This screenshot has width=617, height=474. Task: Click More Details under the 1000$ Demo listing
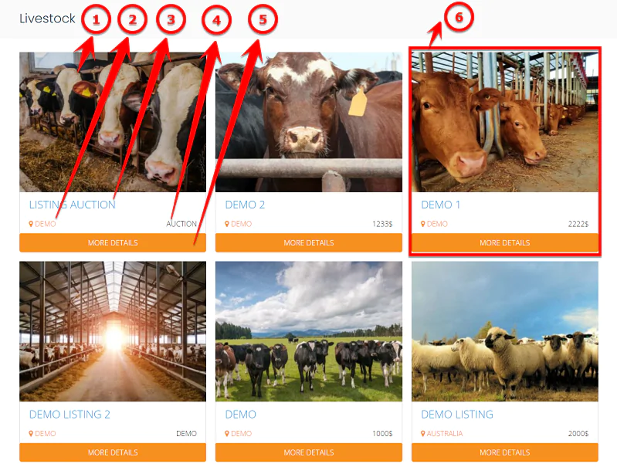click(309, 452)
